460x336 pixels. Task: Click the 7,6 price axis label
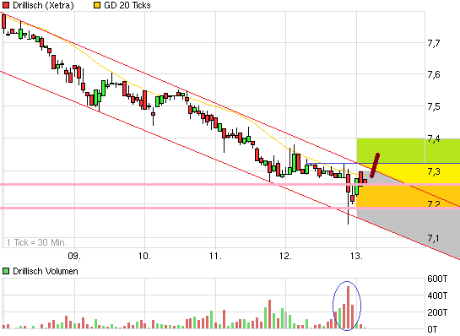point(434,74)
